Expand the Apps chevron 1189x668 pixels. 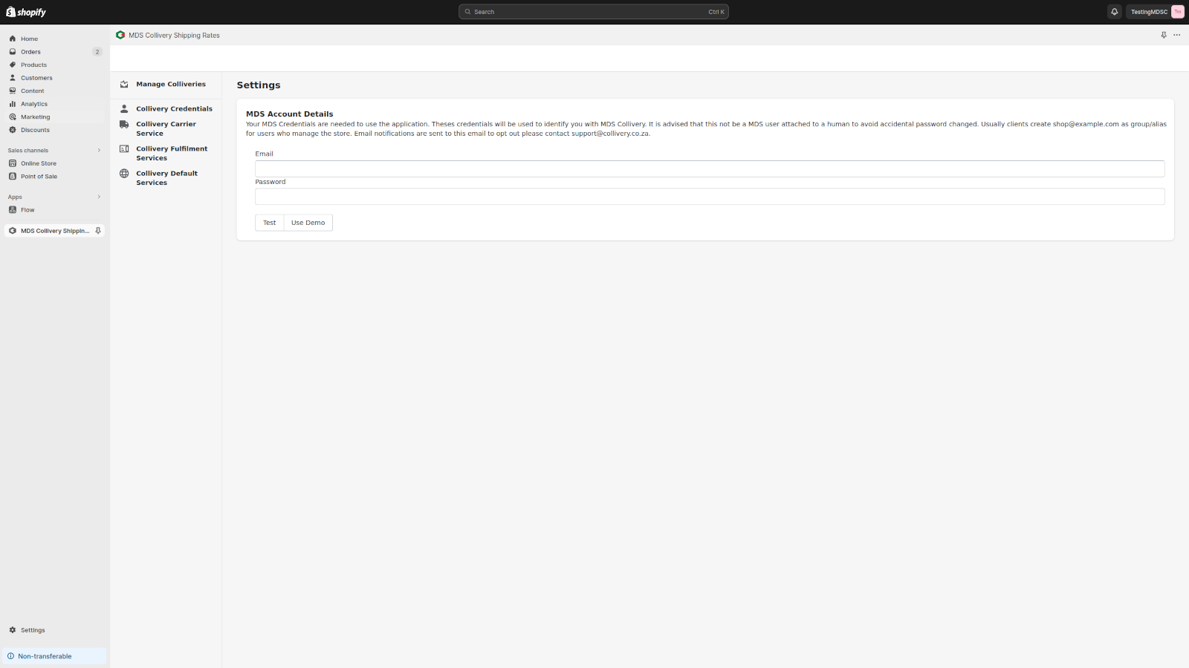click(99, 197)
